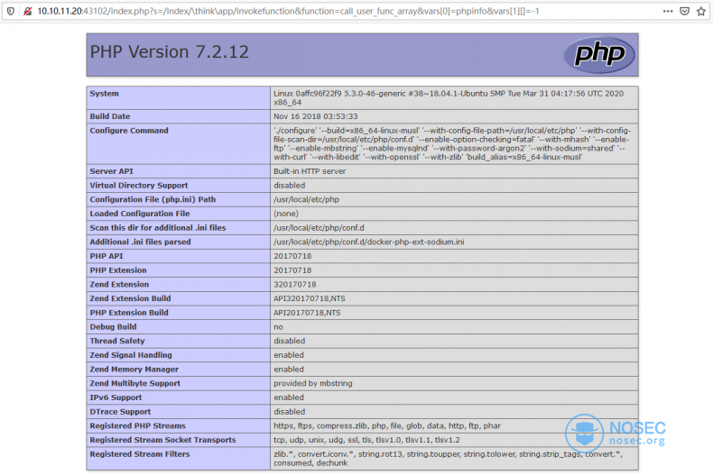
Task: Open the page actions three-dot menu
Action: [668, 11]
